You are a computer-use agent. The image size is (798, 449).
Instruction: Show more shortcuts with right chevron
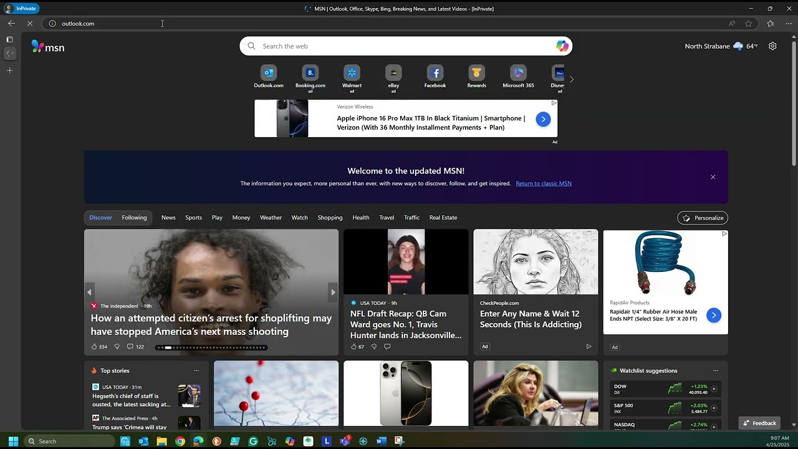click(x=571, y=79)
